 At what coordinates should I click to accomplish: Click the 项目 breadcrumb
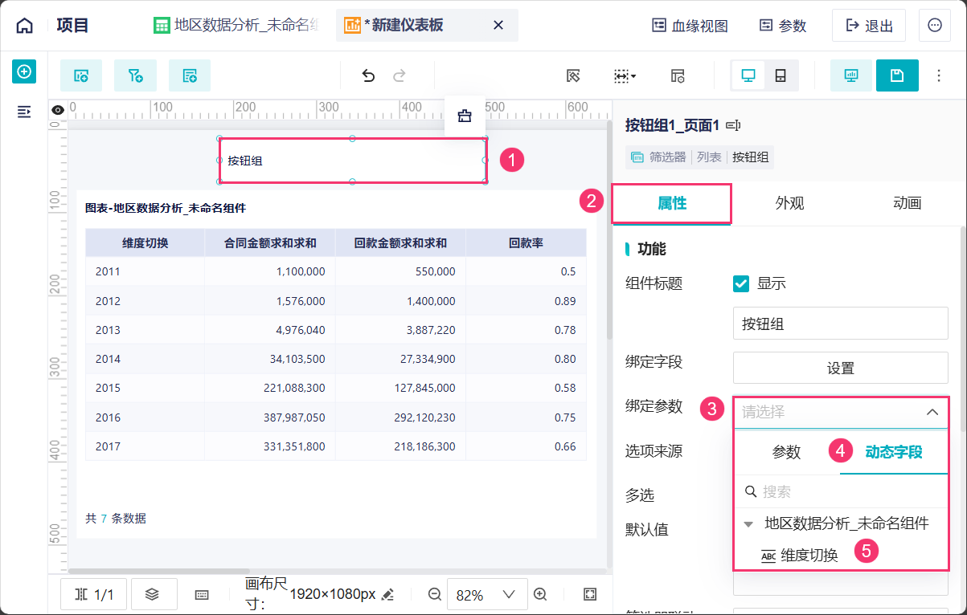tap(72, 26)
